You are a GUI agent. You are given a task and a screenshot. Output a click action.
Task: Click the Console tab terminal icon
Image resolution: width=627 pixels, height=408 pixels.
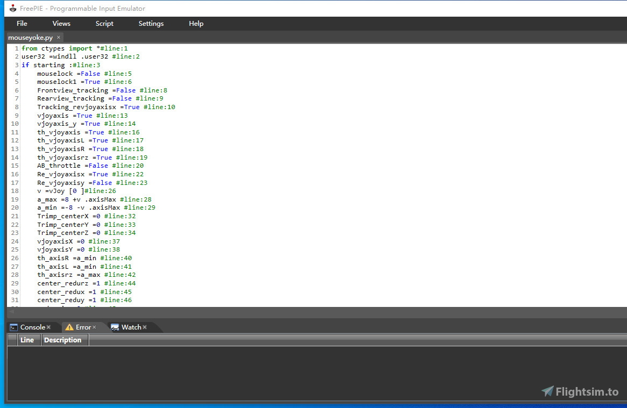tap(14, 327)
